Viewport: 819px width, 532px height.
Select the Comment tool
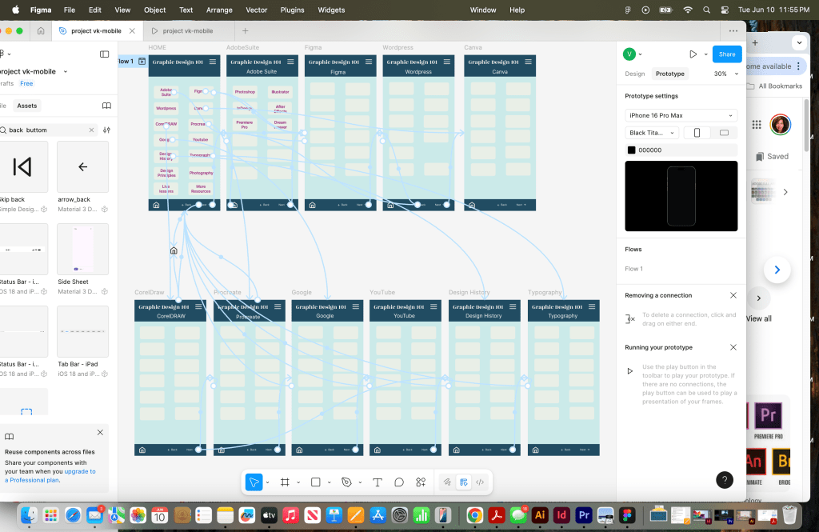pyautogui.click(x=398, y=482)
